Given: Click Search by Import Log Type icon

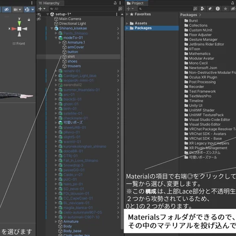Looking at the screenshot, I should click(217, 8).
